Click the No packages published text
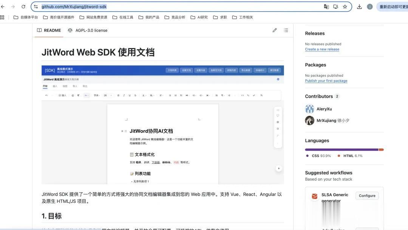The width and height of the screenshot is (408, 230). [324, 76]
